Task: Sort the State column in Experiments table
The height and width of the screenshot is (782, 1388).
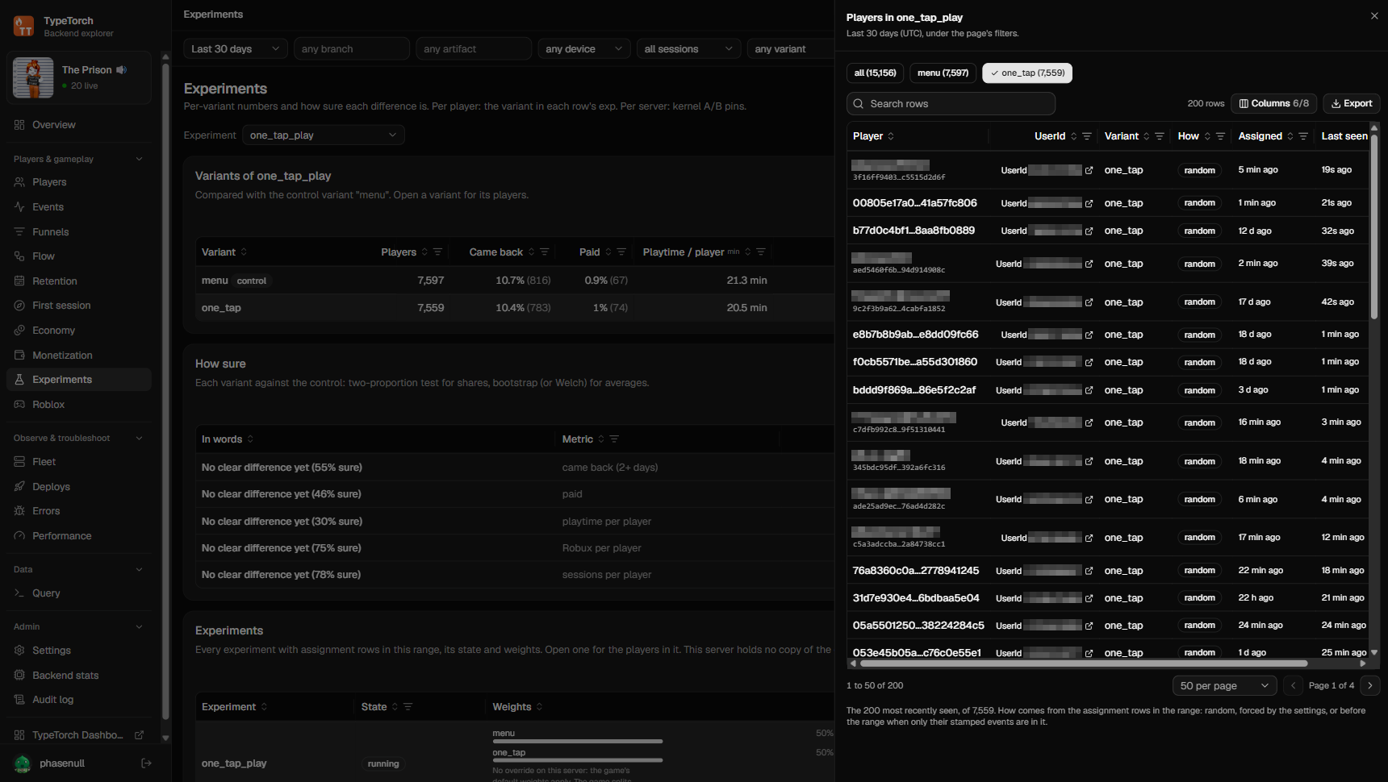Action: click(x=379, y=707)
